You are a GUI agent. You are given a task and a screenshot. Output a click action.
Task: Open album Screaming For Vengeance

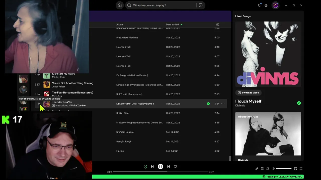(140, 85)
